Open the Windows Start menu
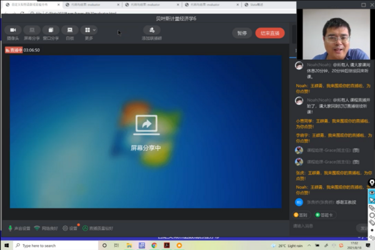 (x=7, y=246)
